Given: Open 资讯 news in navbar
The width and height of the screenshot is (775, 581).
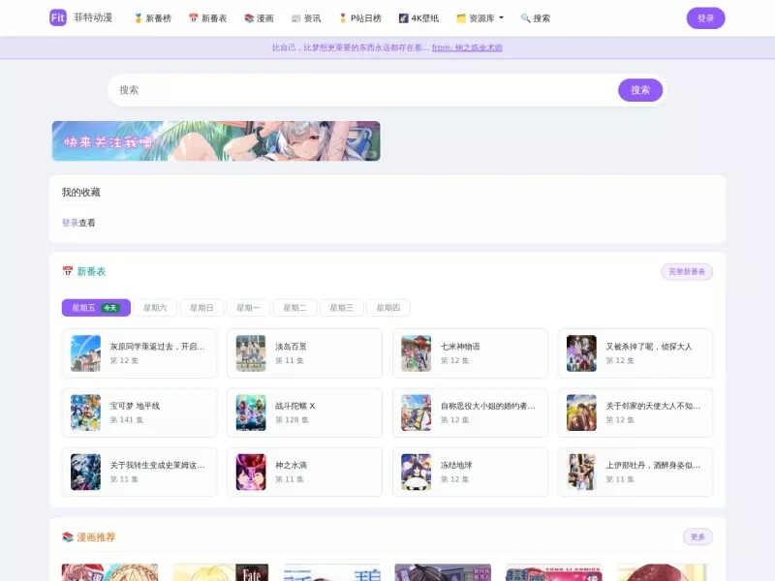Looking at the screenshot, I should point(306,18).
